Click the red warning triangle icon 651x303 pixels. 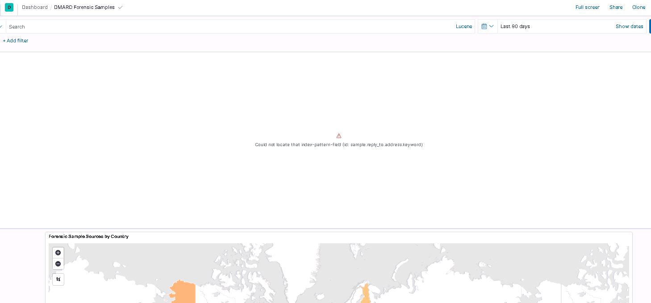point(339,135)
